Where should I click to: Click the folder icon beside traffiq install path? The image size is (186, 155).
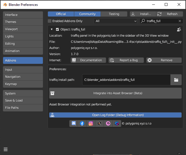point(176,80)
